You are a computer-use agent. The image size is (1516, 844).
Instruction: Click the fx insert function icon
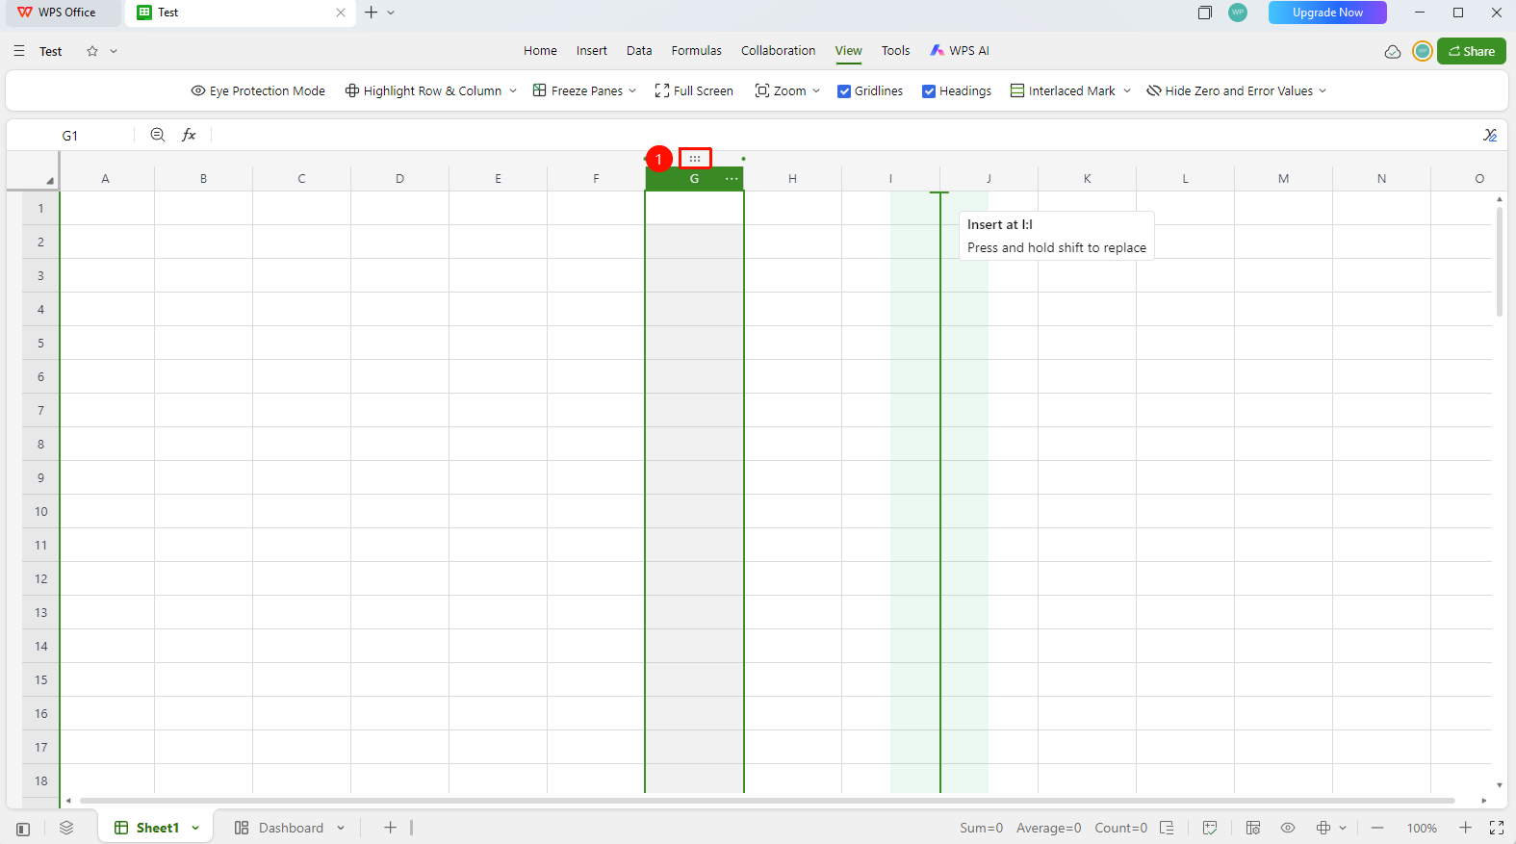click(190, 135)
